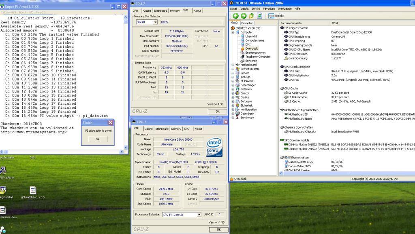The width and height of the screenshot is (415, 234).
Task: Click the Motherboard icon in EVEREST tree
Action: (x=237, y=65)
